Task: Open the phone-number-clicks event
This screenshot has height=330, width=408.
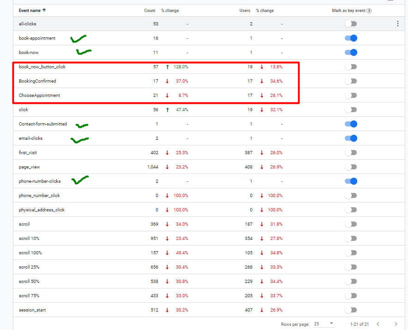Action: coord(40,181)
